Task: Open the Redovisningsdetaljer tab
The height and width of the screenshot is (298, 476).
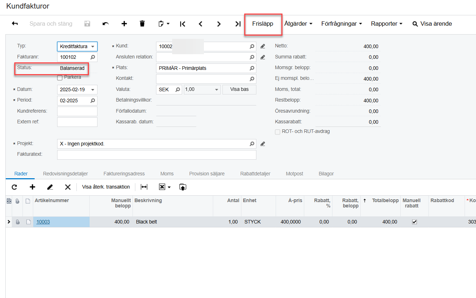Action: 65,174
